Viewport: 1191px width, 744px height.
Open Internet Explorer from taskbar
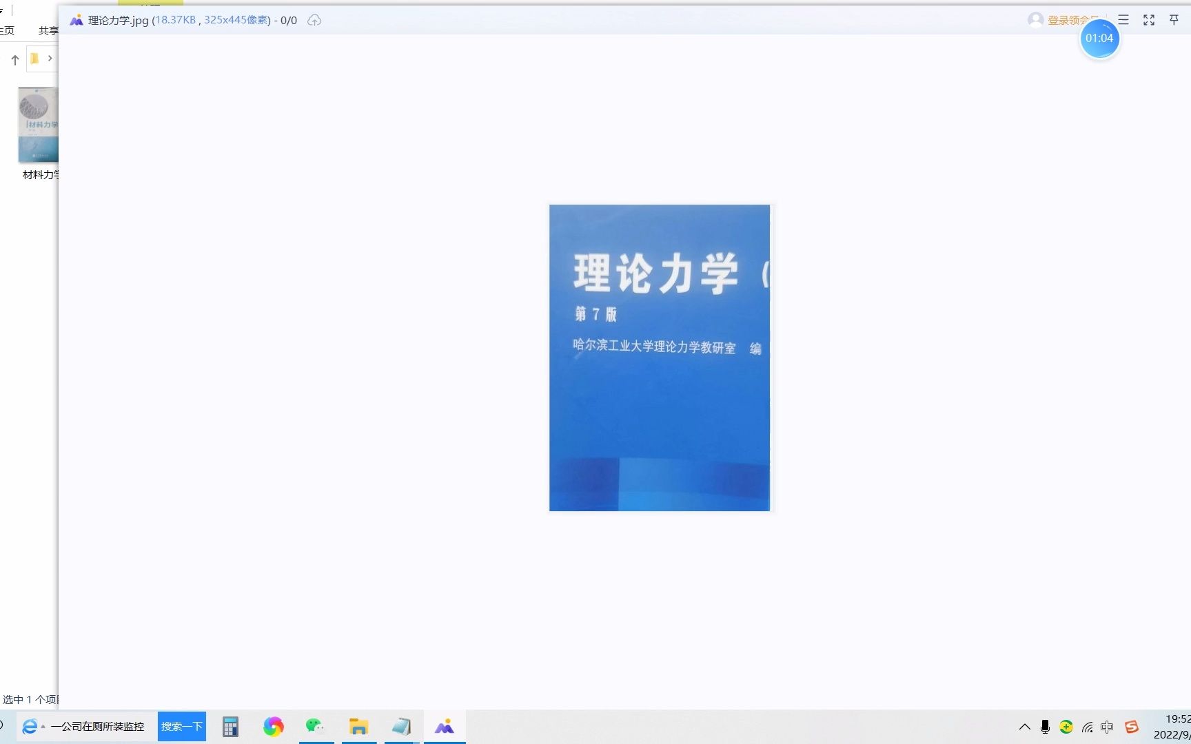point(30,727)
